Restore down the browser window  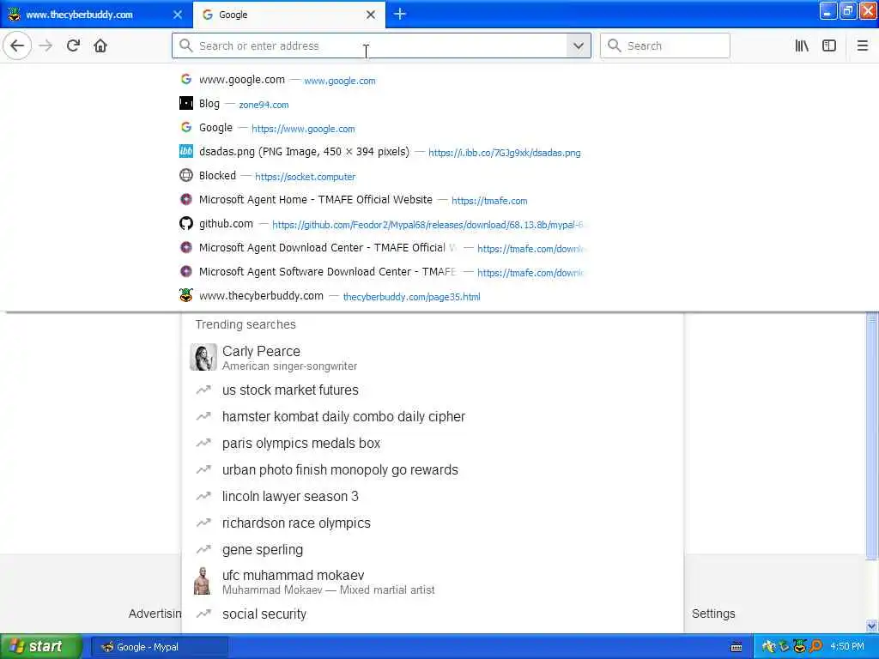847,10
